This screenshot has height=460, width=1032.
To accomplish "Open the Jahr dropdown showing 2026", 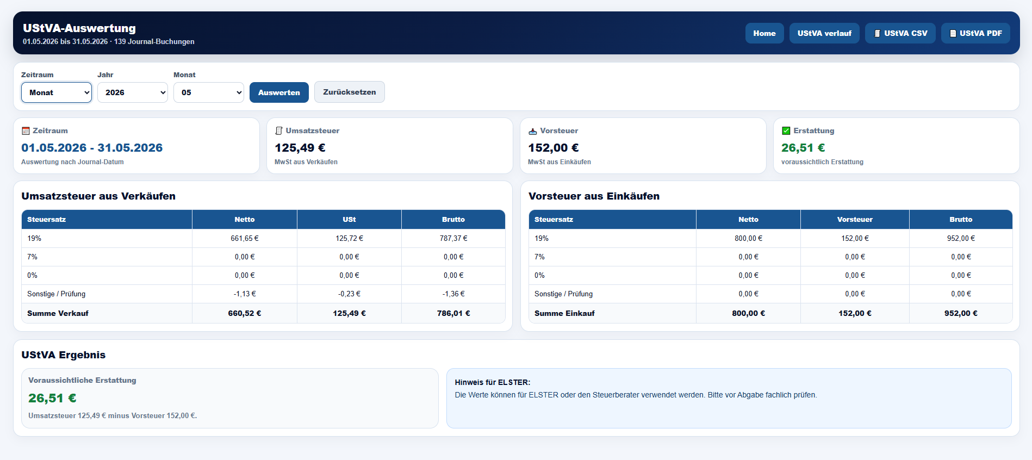I will (x=133, y=92).
